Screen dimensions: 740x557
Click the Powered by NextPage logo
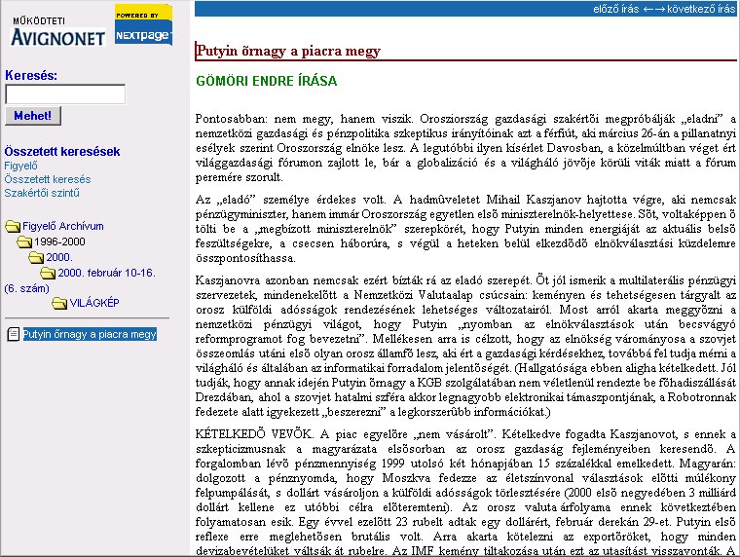tap(143, 24)
